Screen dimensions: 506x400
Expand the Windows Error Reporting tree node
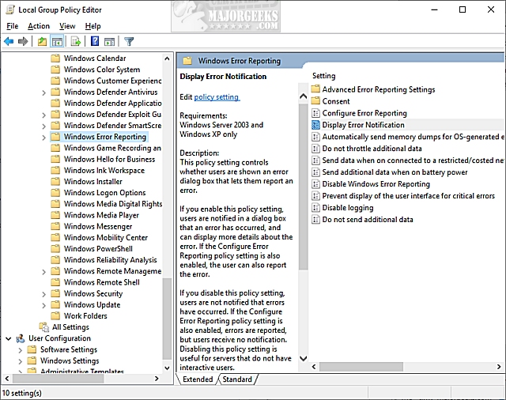point(43,137)
